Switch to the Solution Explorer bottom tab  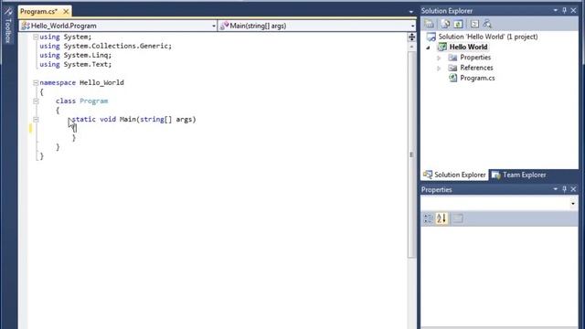click(455, 175)
